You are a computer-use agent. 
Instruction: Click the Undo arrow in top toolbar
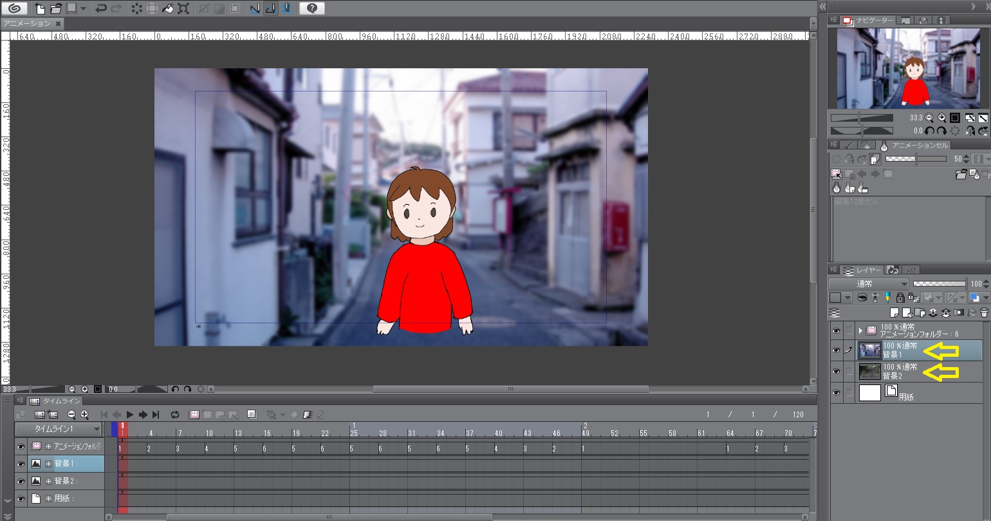(x=100, y=8)
